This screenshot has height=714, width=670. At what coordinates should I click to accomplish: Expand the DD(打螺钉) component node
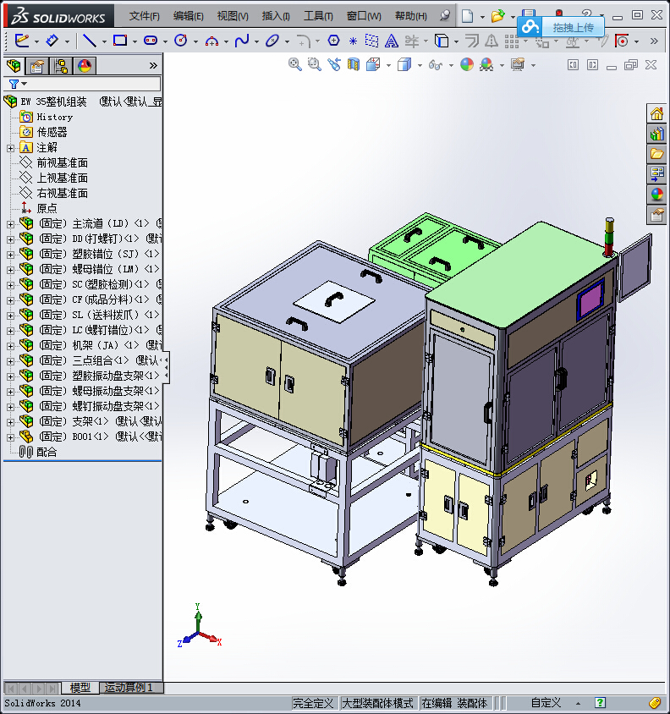10,239
